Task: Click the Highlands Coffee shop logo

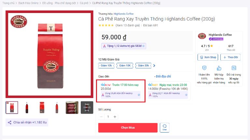Action: pos(202,36)
